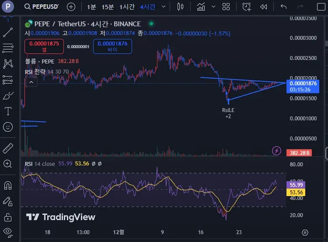Redo the chart action
Viewport: 328px width, 242px height.
pos(300,7)
